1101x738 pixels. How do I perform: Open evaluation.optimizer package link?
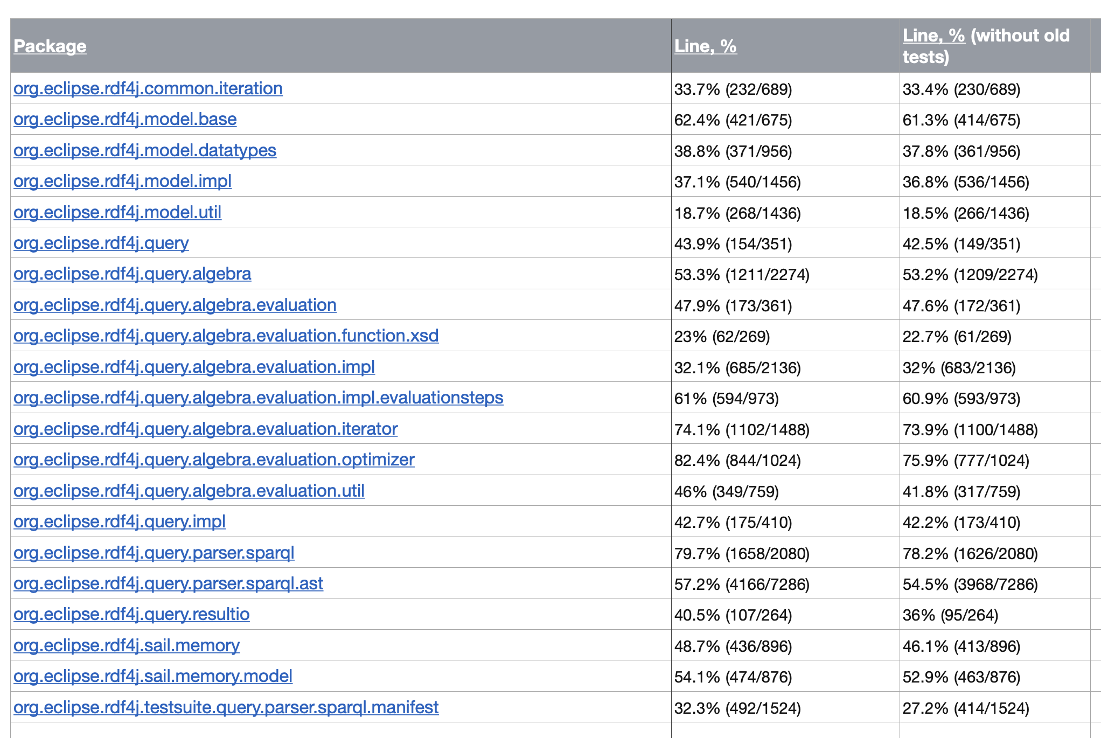pyautogui.click(x=214, y=459)
